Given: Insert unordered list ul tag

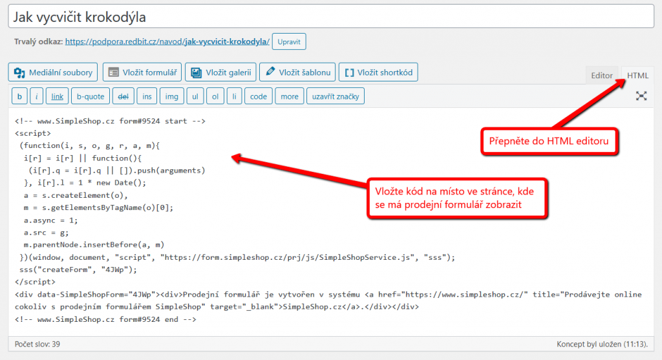Looking at the screenshot, I should 195,96.
